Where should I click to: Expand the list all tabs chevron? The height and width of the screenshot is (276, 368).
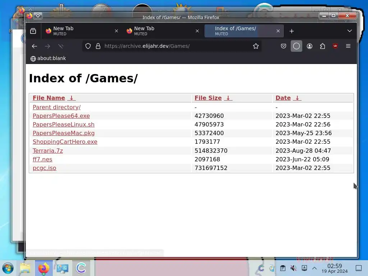click(x=349, y=31)
